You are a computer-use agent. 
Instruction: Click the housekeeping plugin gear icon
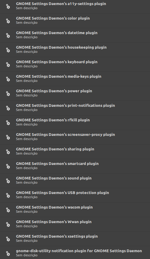8,50
